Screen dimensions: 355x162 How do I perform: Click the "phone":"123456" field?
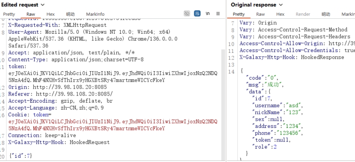[278, 133]
